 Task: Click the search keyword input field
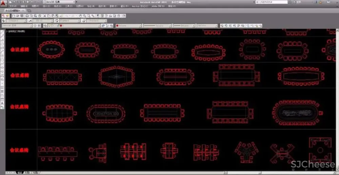point(271,2)
